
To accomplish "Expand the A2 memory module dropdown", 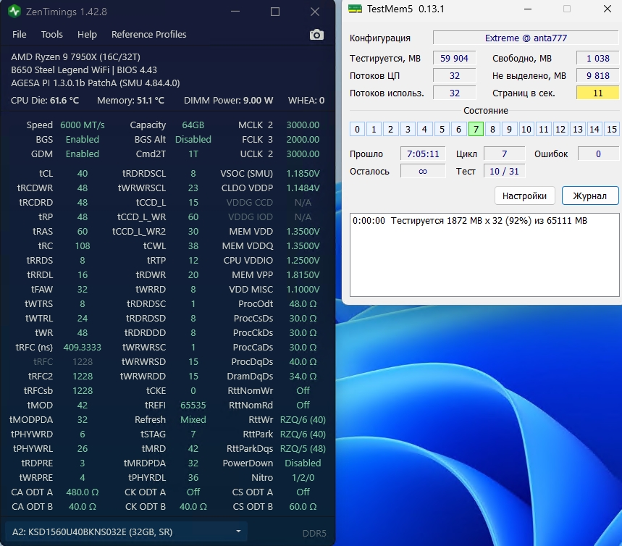I will tap(126, 532).
